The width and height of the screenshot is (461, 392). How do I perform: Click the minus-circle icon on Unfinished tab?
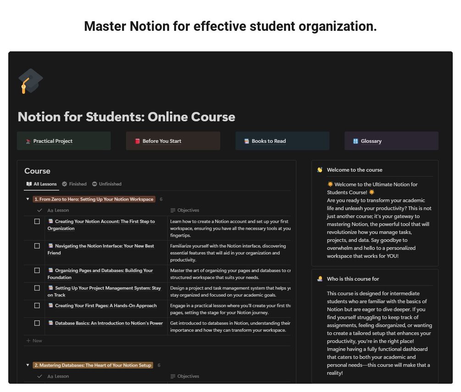point(94,184)
